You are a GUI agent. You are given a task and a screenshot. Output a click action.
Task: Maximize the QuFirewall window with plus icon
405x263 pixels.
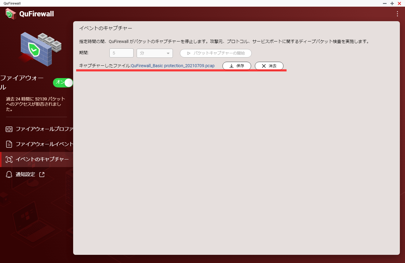(x=392, y=3)
